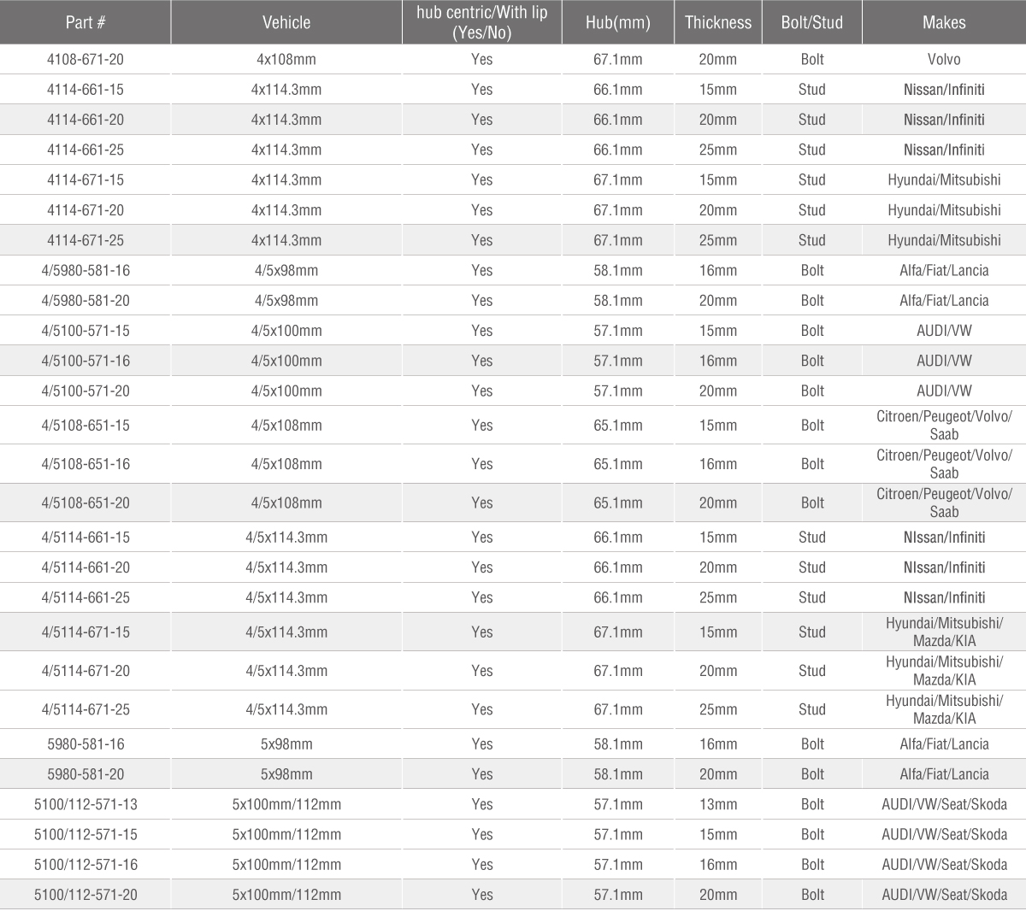This screenshot has height=917, width=1026.
Task: Select part number 4108-671-20
Action: [85, 59]
